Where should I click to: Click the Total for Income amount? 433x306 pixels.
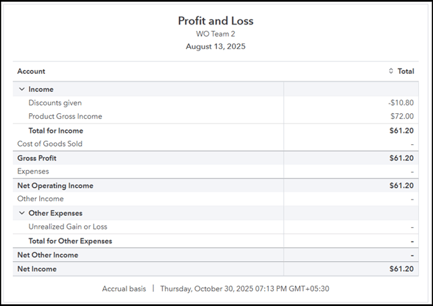402,131
